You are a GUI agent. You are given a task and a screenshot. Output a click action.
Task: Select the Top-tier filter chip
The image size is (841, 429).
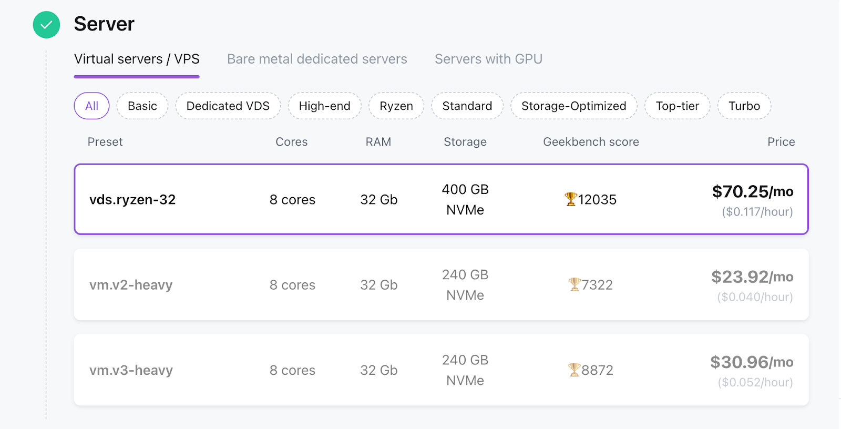point(678,106)
